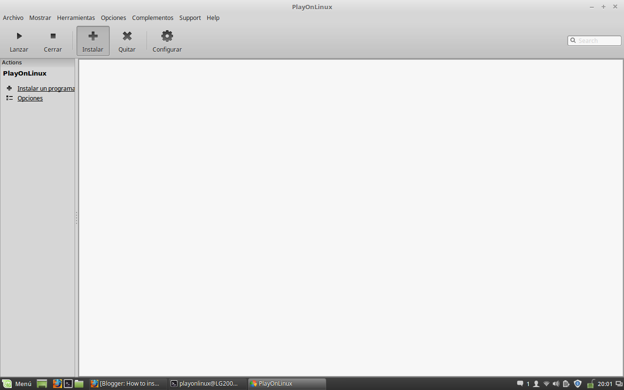The image size is (624, 390).
Task: Select the PlayOnLinux taskbar window button
Action: [287, 384]
